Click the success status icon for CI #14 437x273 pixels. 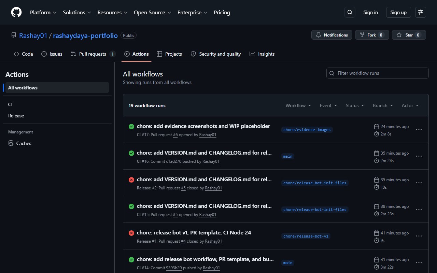click(131, 260)
